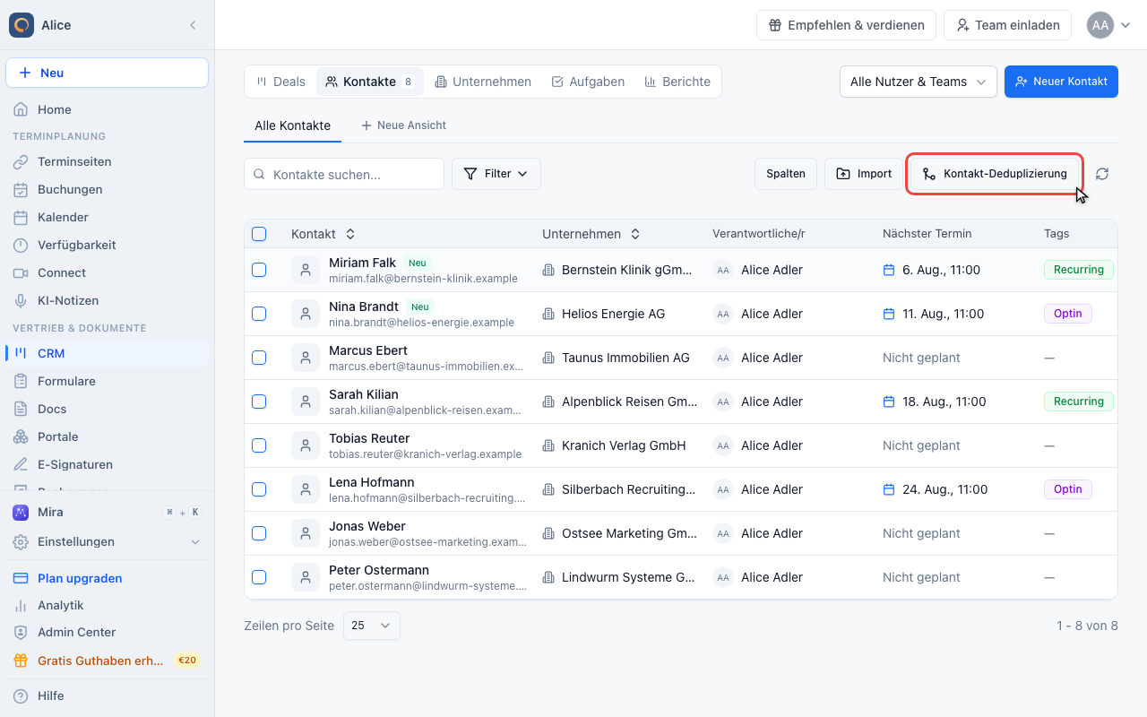Collapse the sidebar with the chevron icon
Viewport: 1147px width, 717px height.
pyautogui.click(x=193, y=25)
